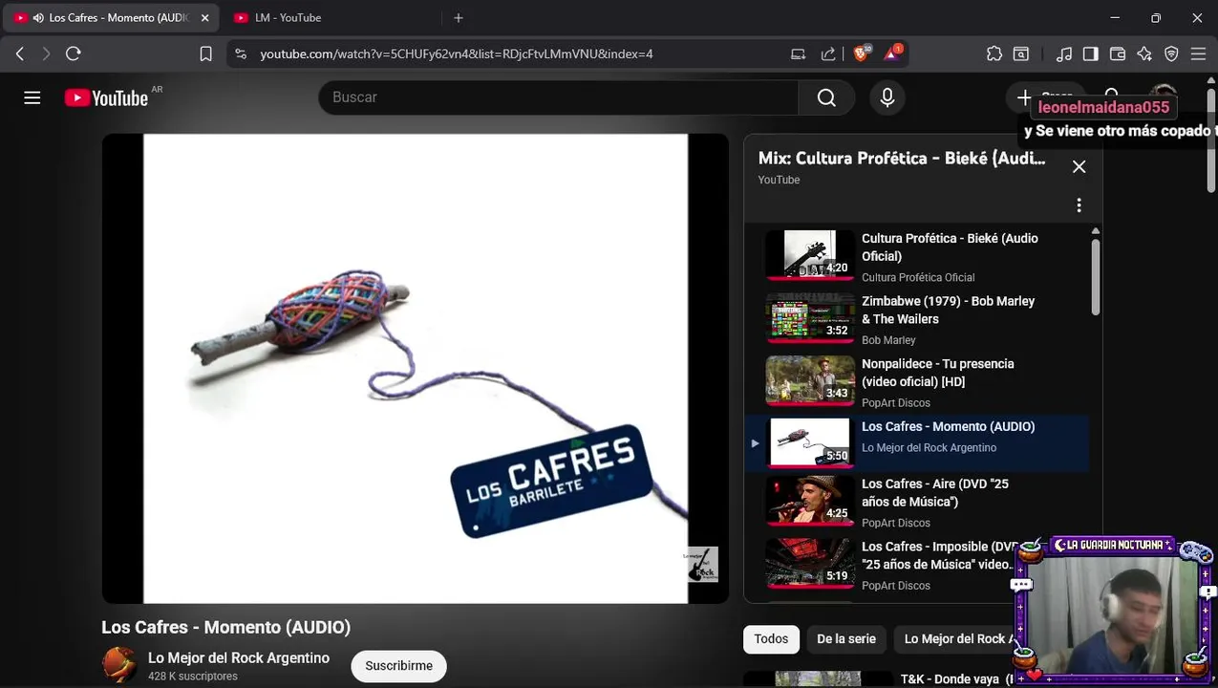Open the Brave playlist music note icon

coord(1064,54)
